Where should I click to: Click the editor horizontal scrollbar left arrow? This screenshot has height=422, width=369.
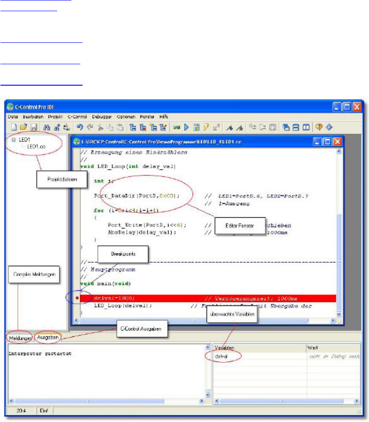pyautogui.click(x=76, y=321)
